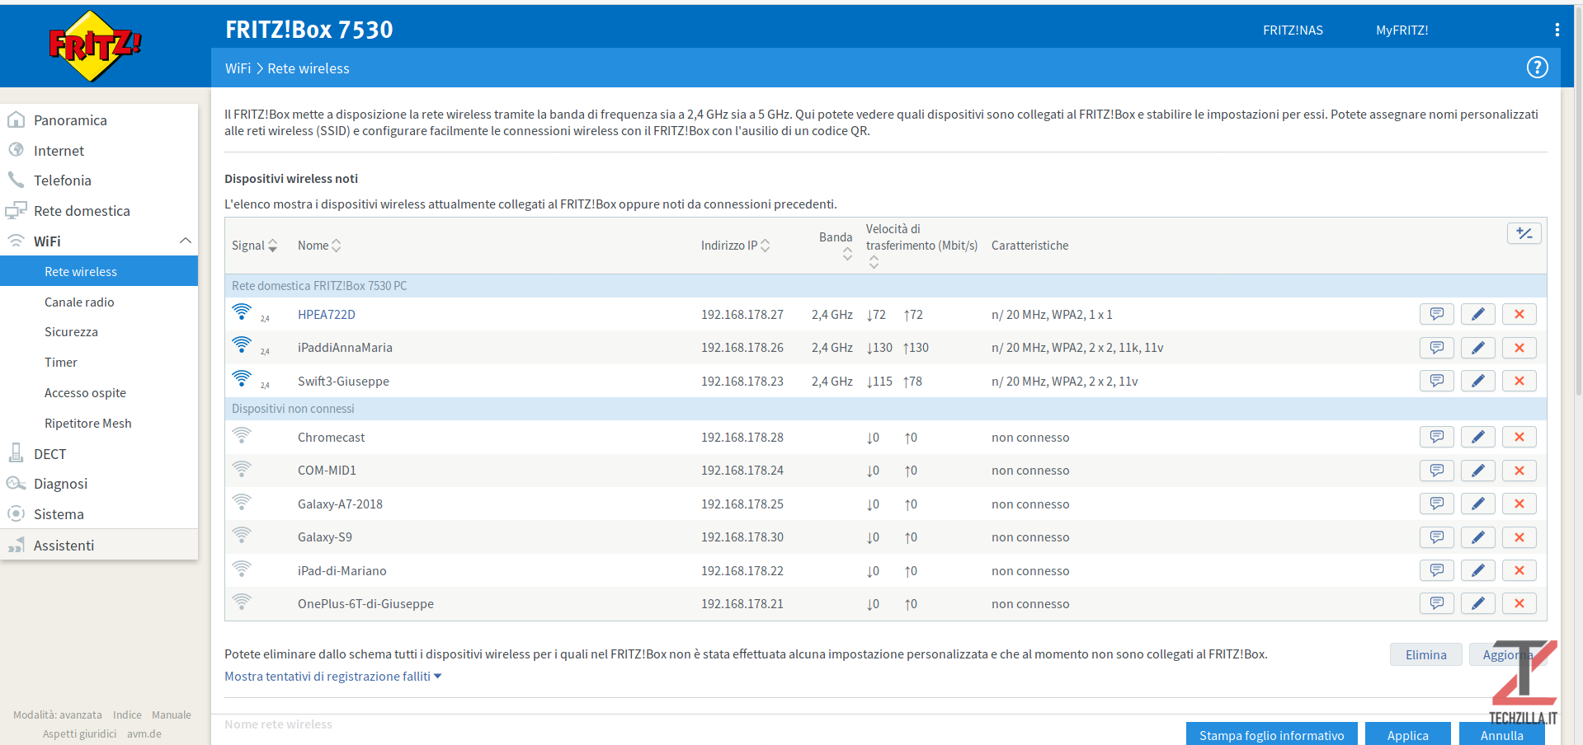
Task: Delete the COM-MID1 device
Action: click(x=1519, y=471)
